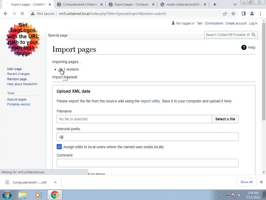This screenshot has height=200, width=266.
Task: Open the Windows Start button
Action: click(x=7, y=195)
